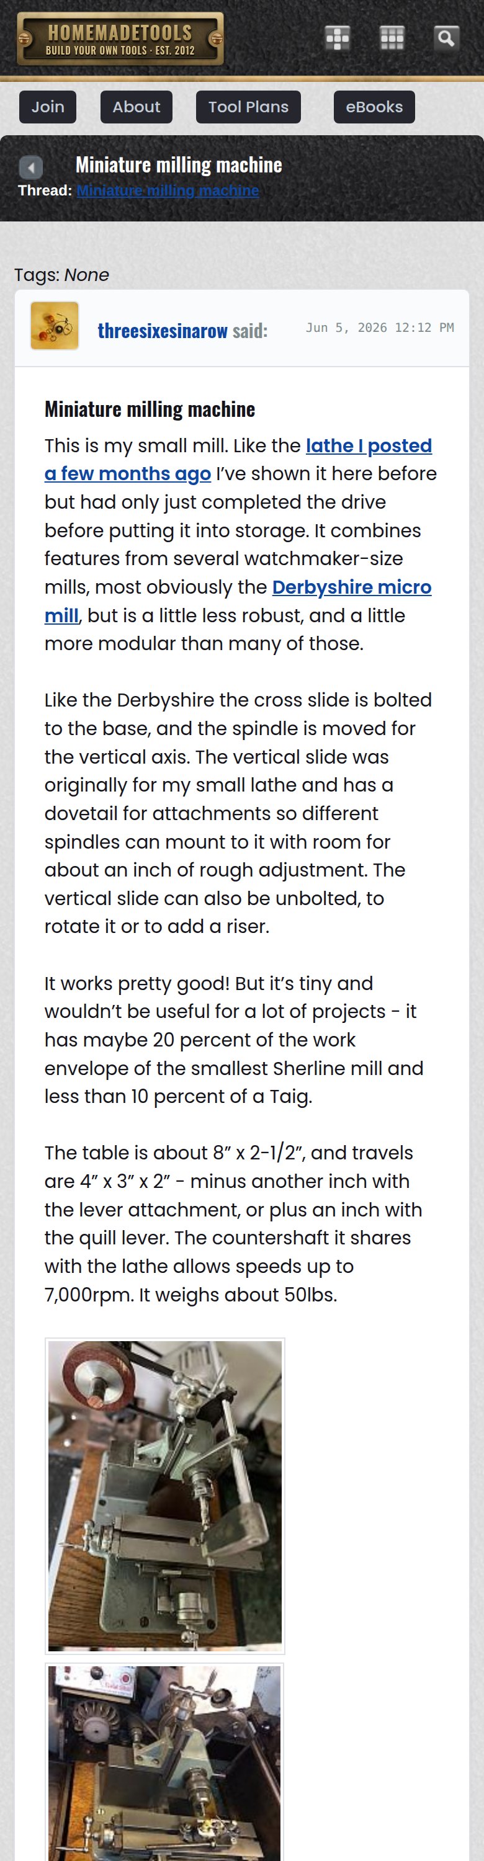484x1861 pixels.
Task: Open search with the magnifier icon
Action: (446, 38)
